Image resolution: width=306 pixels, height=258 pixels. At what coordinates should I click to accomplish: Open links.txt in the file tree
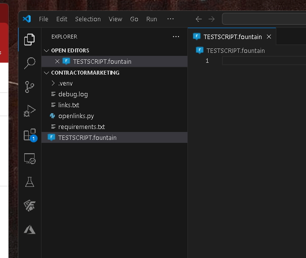point(114,105)
